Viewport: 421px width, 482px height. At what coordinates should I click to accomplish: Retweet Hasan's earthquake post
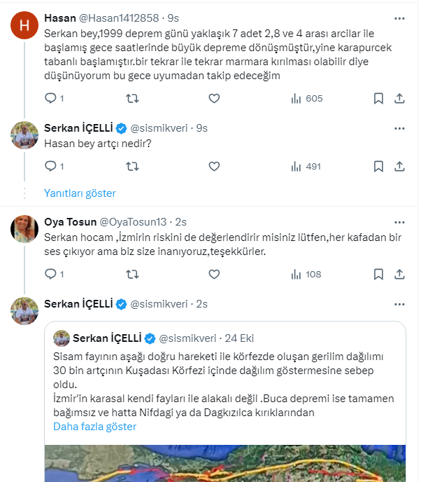pos(131,98)
